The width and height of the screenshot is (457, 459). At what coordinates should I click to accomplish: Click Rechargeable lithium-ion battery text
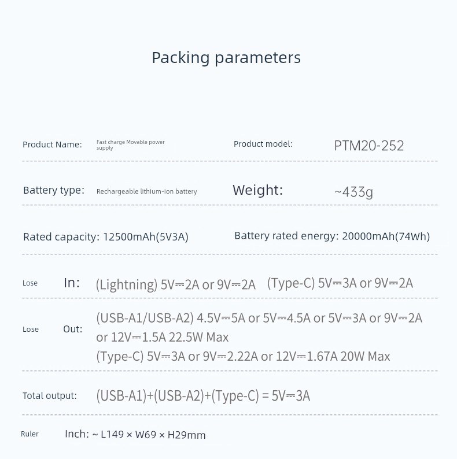point(146,191)
